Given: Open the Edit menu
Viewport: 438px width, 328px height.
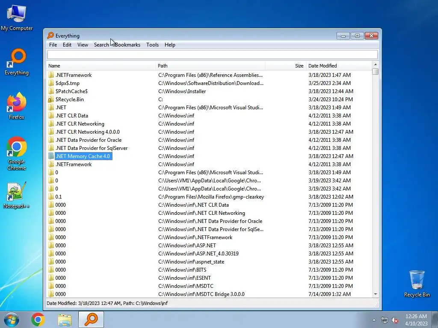Looking at the screenshot, I should pyautogui.click(x=67, y=44).
